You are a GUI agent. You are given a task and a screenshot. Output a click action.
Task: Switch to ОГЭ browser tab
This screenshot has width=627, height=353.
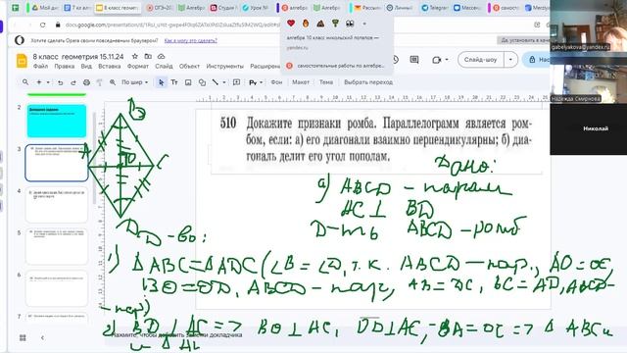coord(159,8)
